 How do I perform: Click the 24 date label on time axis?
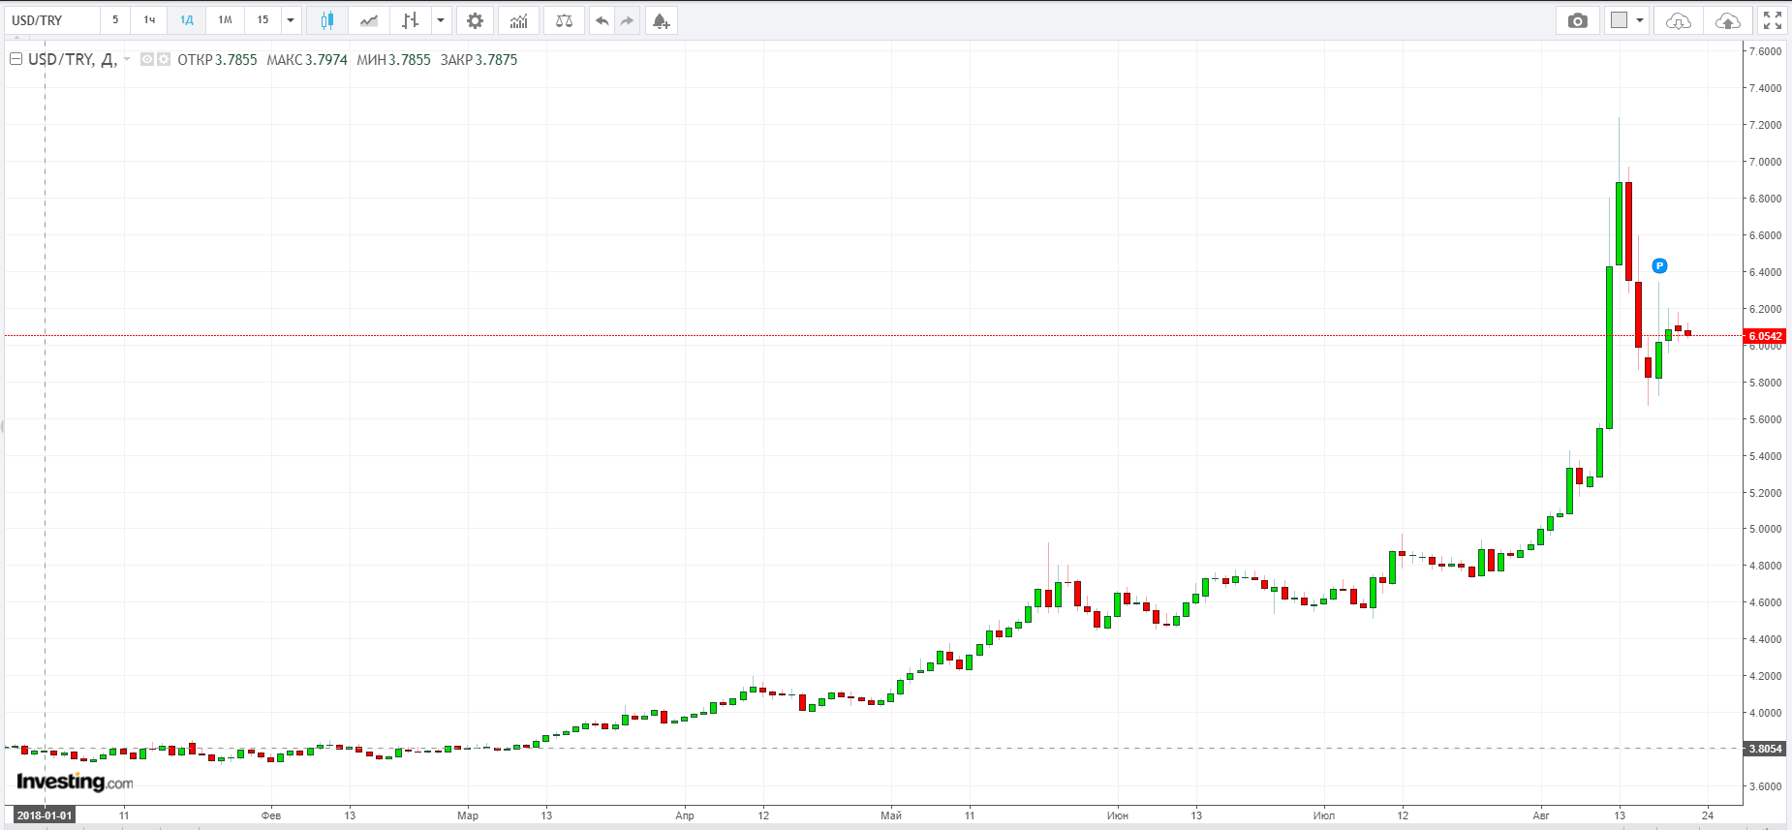tap(1708, 815)
